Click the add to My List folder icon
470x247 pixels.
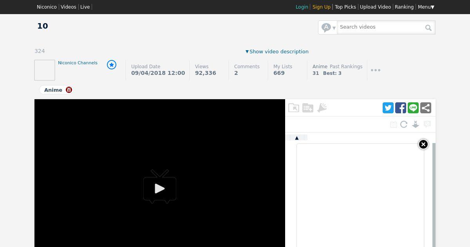point(308,108)
